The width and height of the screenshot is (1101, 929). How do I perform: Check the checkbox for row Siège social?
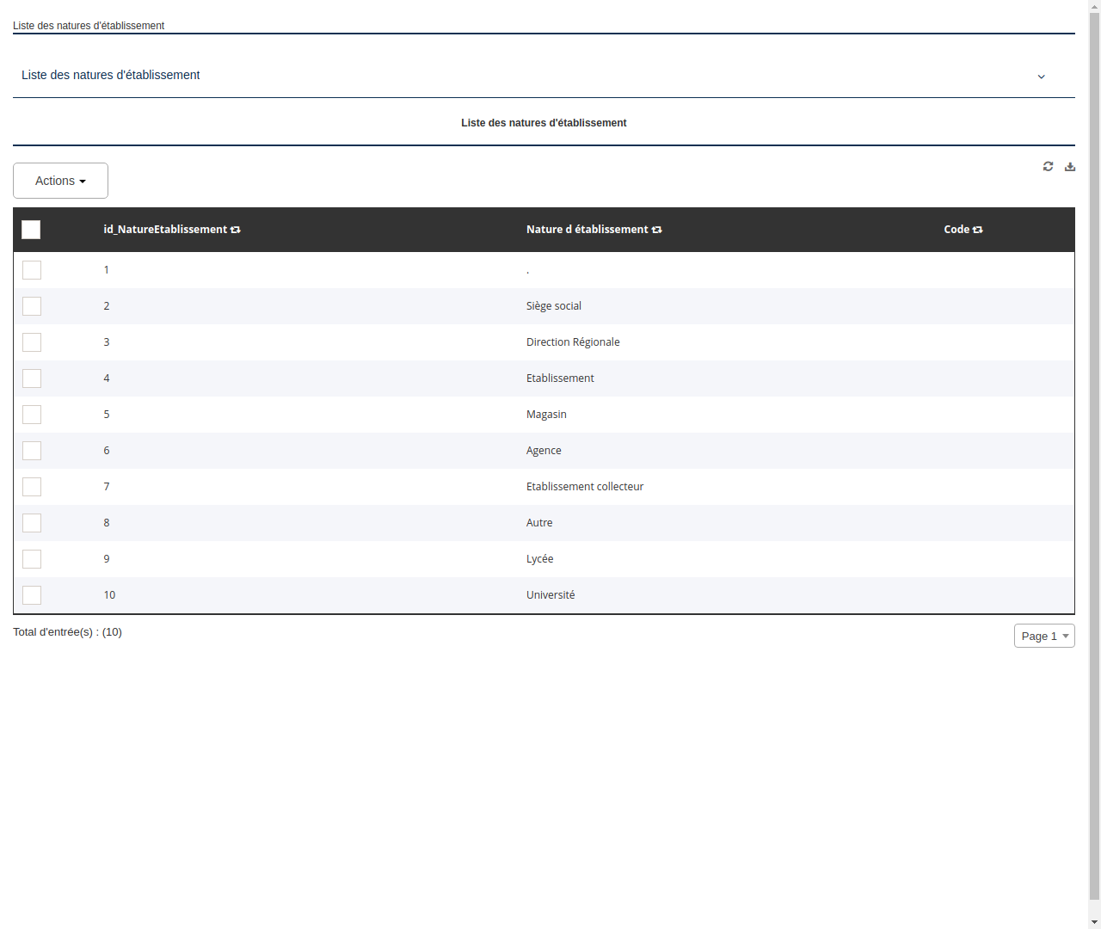pyautogui.click(x=31, y=306)
